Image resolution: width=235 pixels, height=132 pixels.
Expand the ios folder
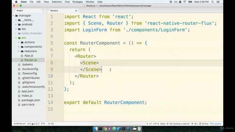16,29
